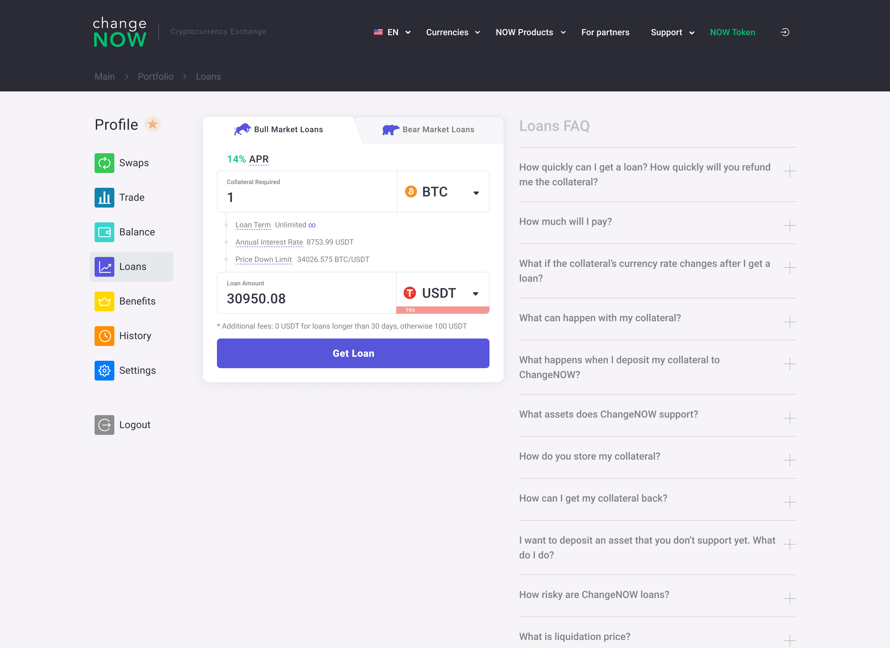Screen dimensions: 890x648
Task: Click the Balance wallet icon
Action: click(x=104, y=232)
